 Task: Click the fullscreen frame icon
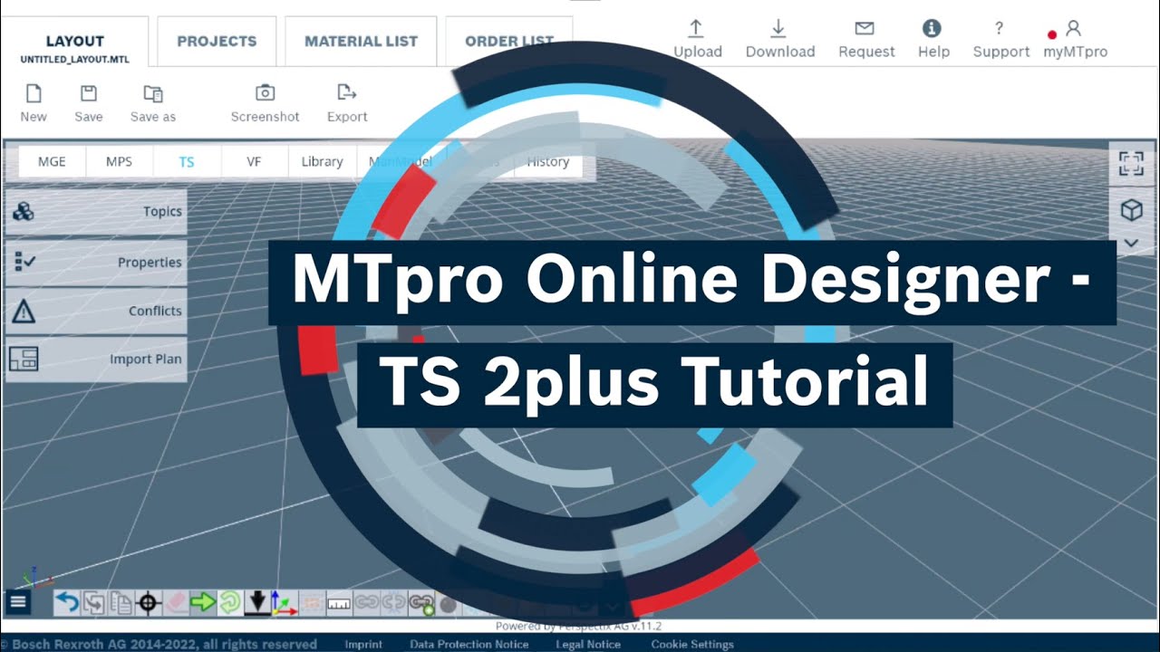coord(1131,164)
